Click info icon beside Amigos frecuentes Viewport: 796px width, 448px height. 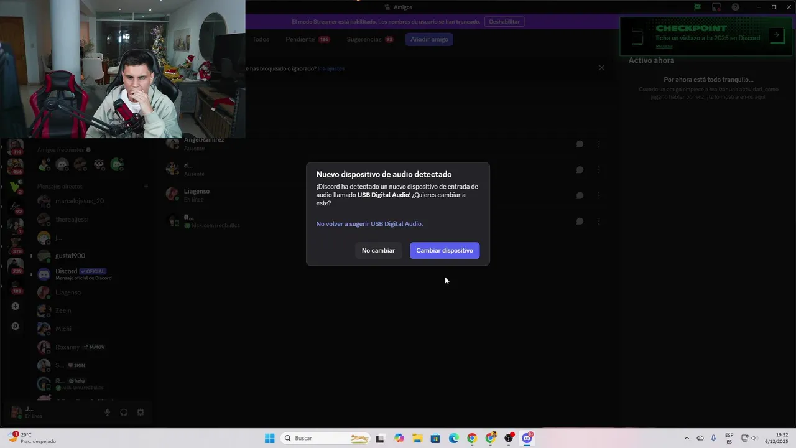click(88, 150)
